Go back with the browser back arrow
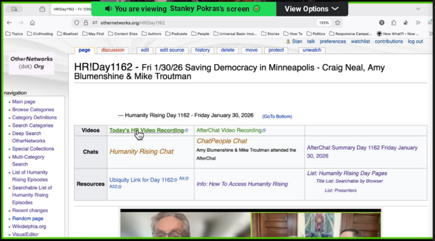 [9, 23]
